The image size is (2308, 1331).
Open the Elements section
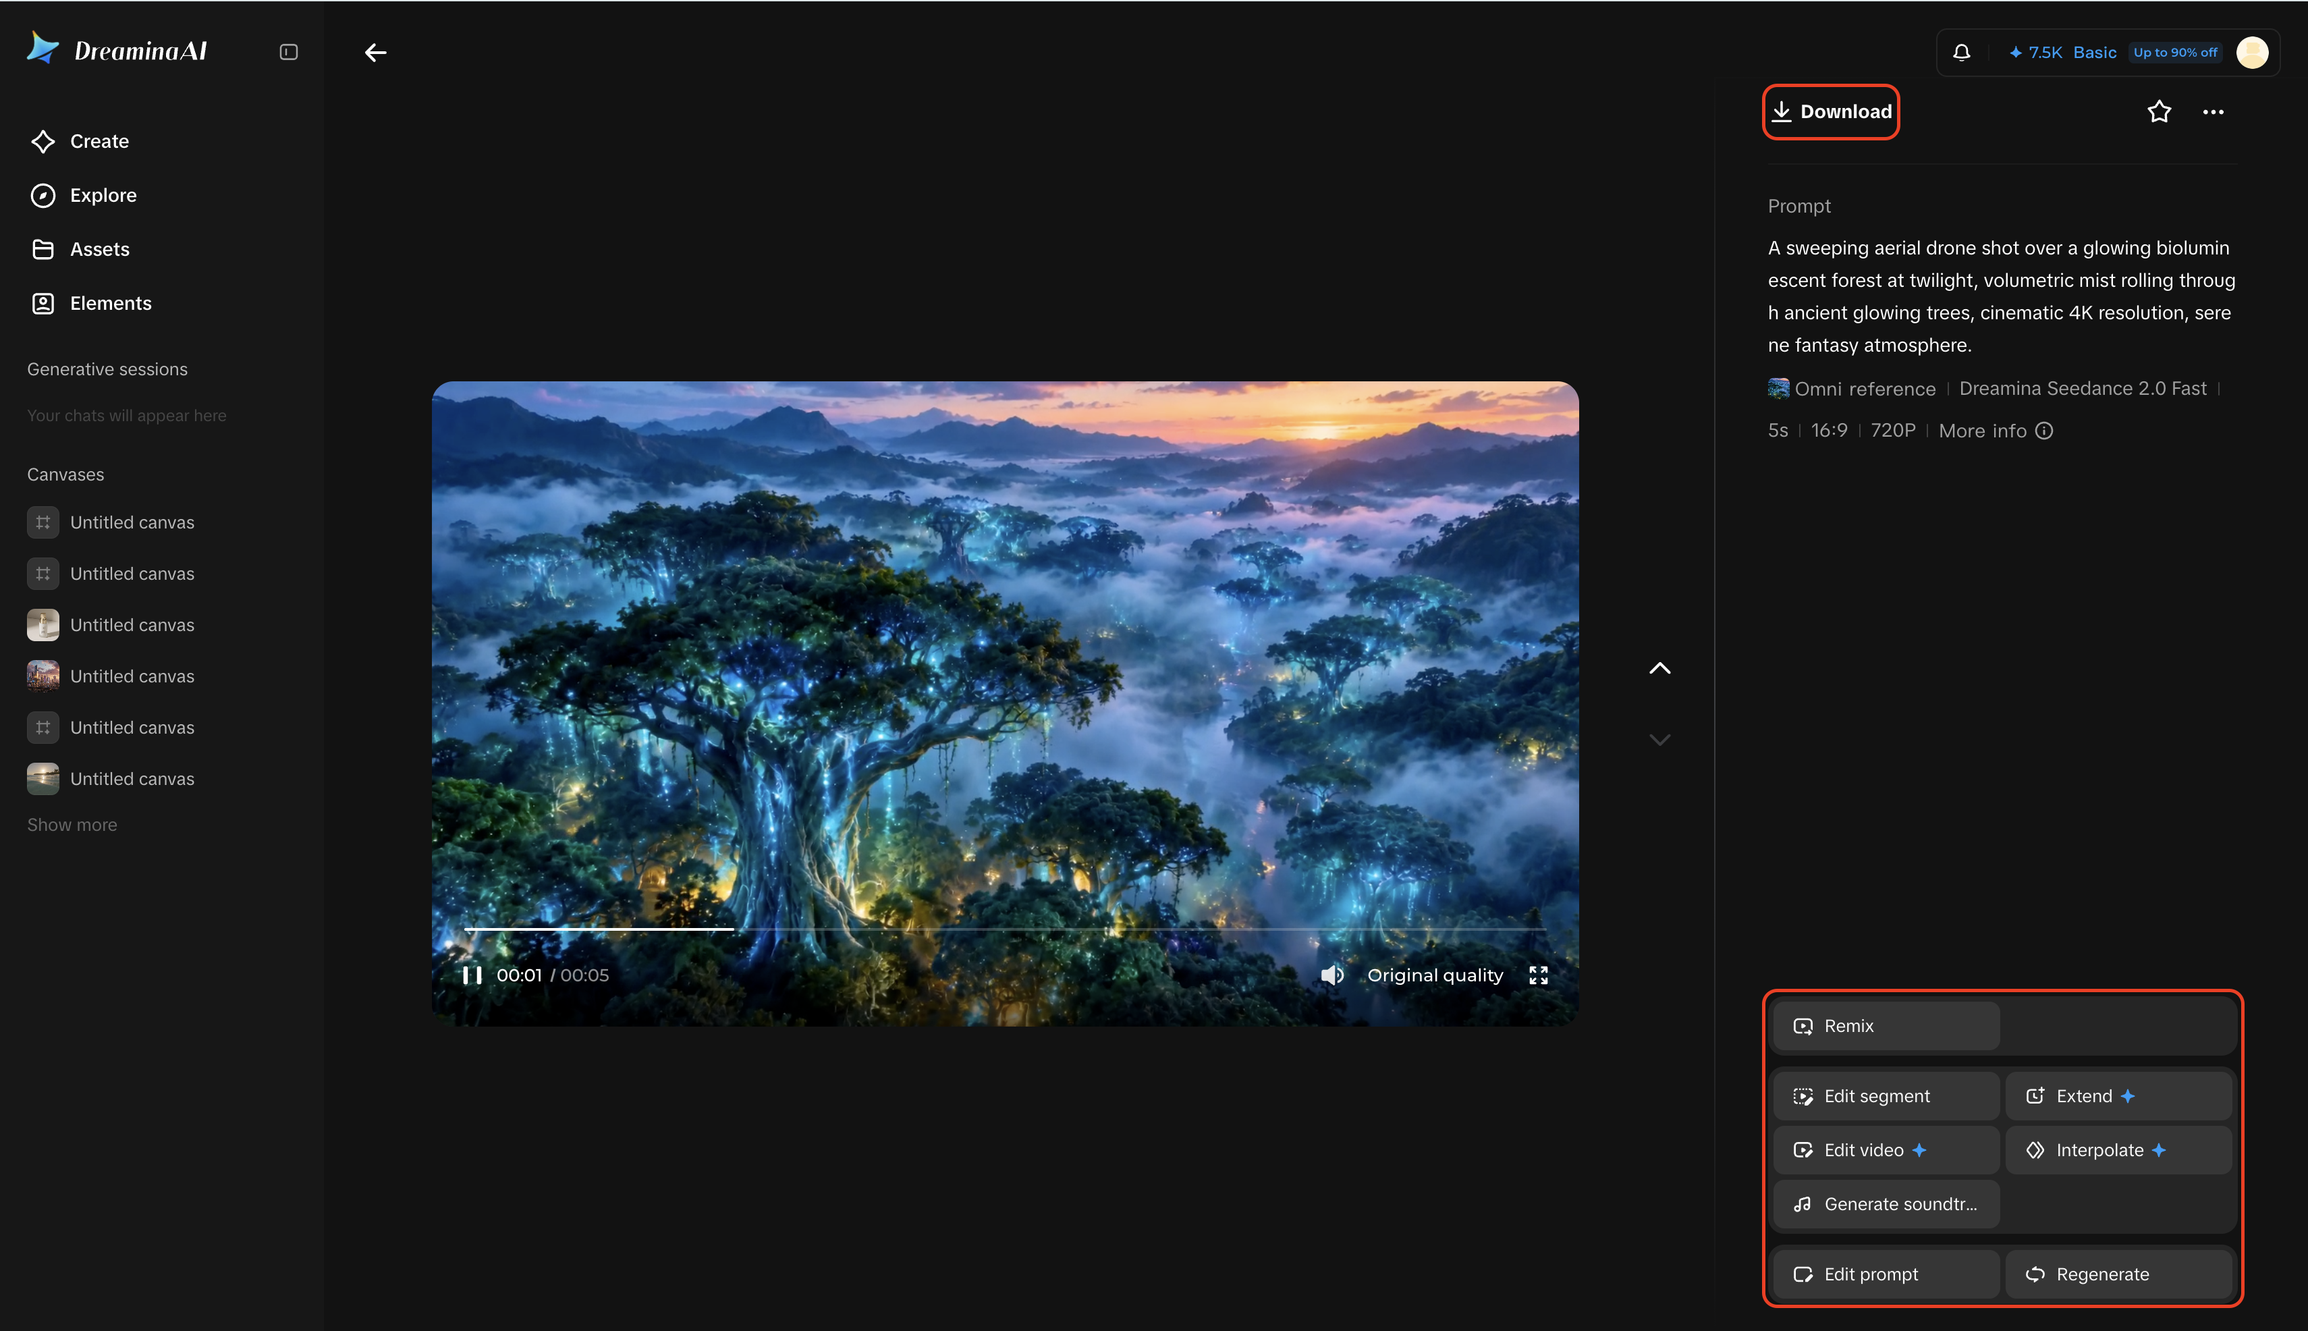91,304
